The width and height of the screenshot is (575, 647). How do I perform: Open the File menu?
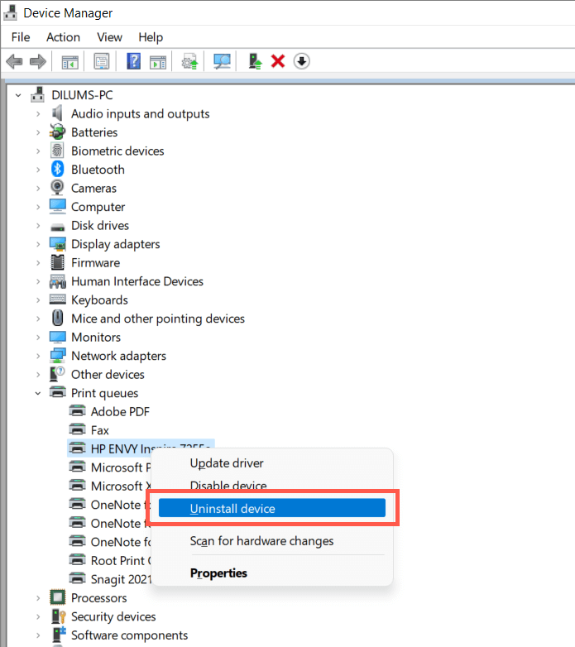click(21, 37)
